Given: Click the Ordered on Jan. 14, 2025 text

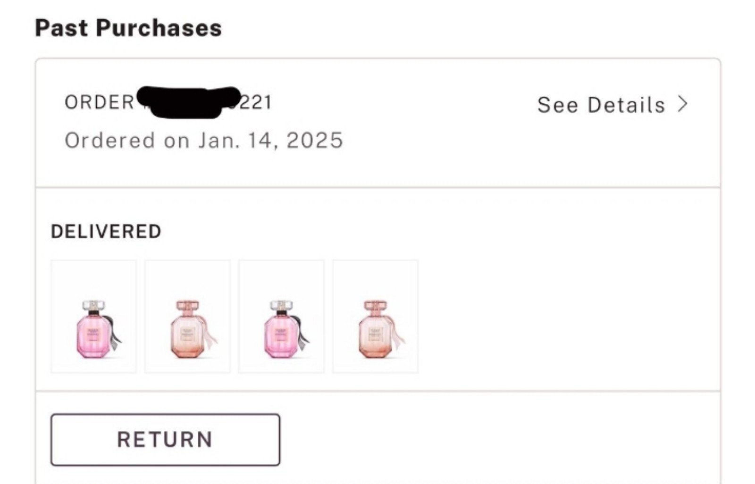Looking at the screenshot, I should [204, 141].
